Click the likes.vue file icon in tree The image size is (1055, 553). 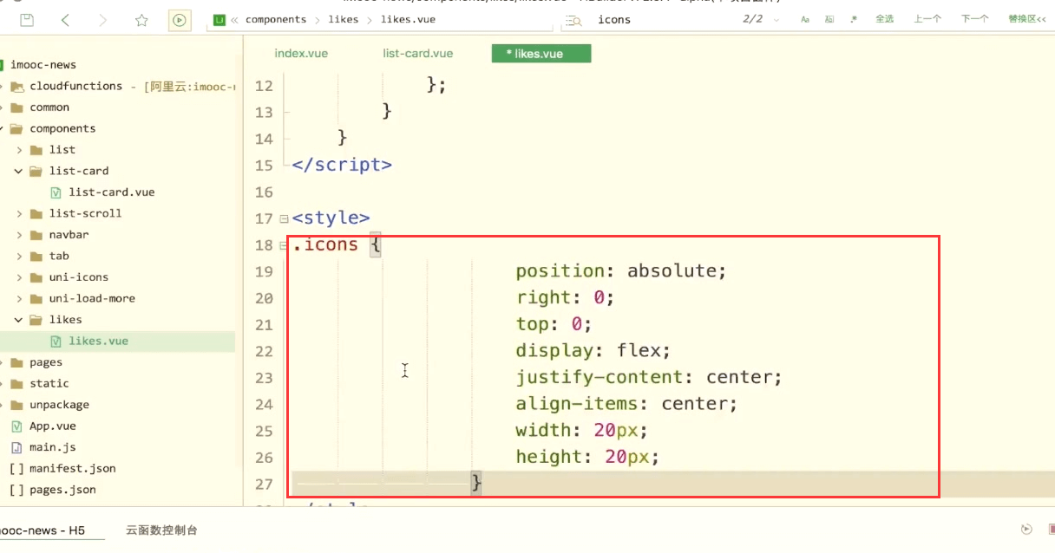tap(56, 342)
